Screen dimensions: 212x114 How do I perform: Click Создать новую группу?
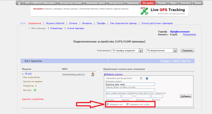click(175, 61)
